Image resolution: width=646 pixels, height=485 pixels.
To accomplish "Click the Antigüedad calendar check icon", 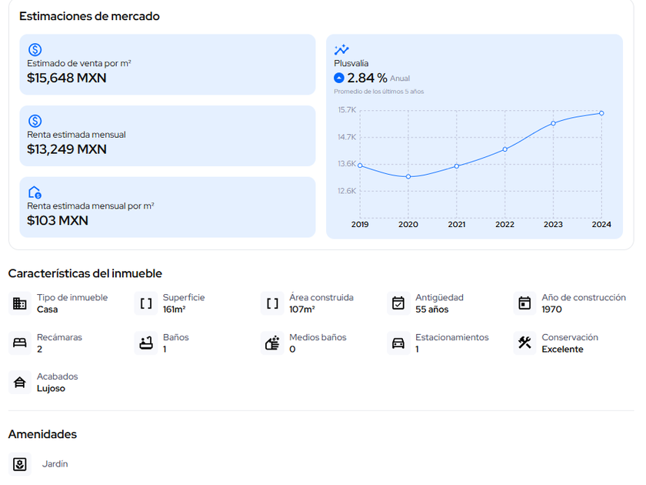I will coord(398,303).
